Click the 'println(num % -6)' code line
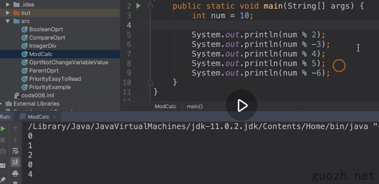 click(x=261, y=73)
